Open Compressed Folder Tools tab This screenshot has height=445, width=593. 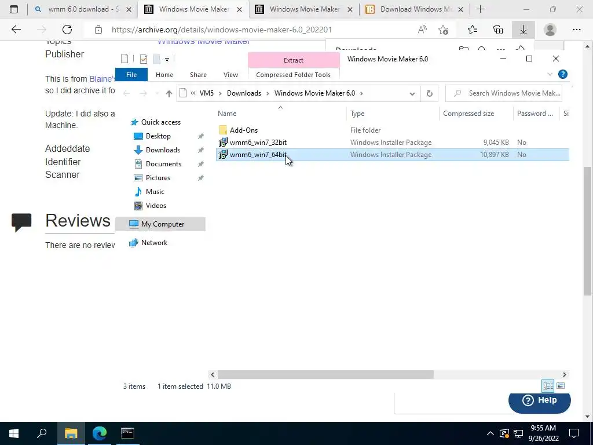pyautogui.click(x=293, y=75)
